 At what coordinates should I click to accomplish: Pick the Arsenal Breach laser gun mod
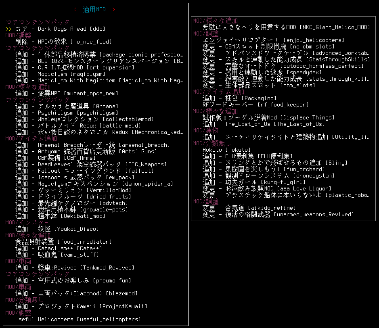pos(92,145)
